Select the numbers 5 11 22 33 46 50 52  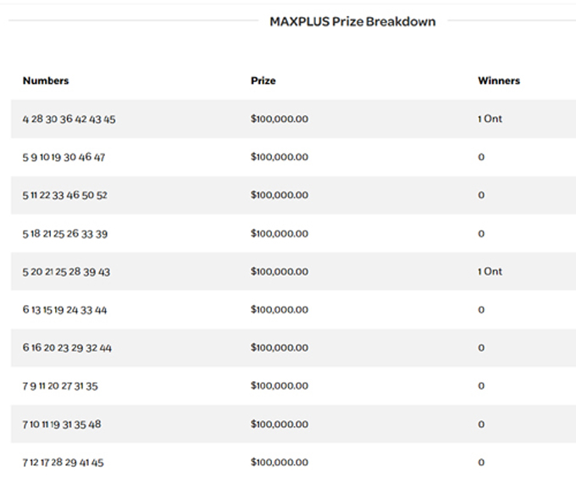point(65,196)
